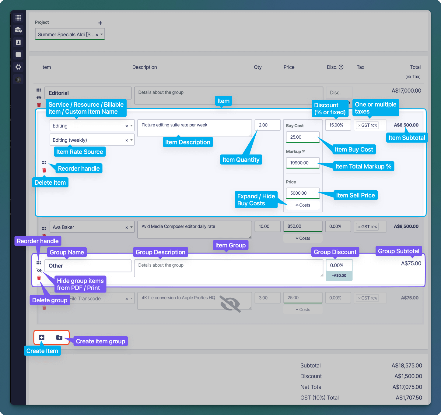Edit the Markup % 19900.00 field
The height and width of the screenshot is (415, 441).
[303, 163]
